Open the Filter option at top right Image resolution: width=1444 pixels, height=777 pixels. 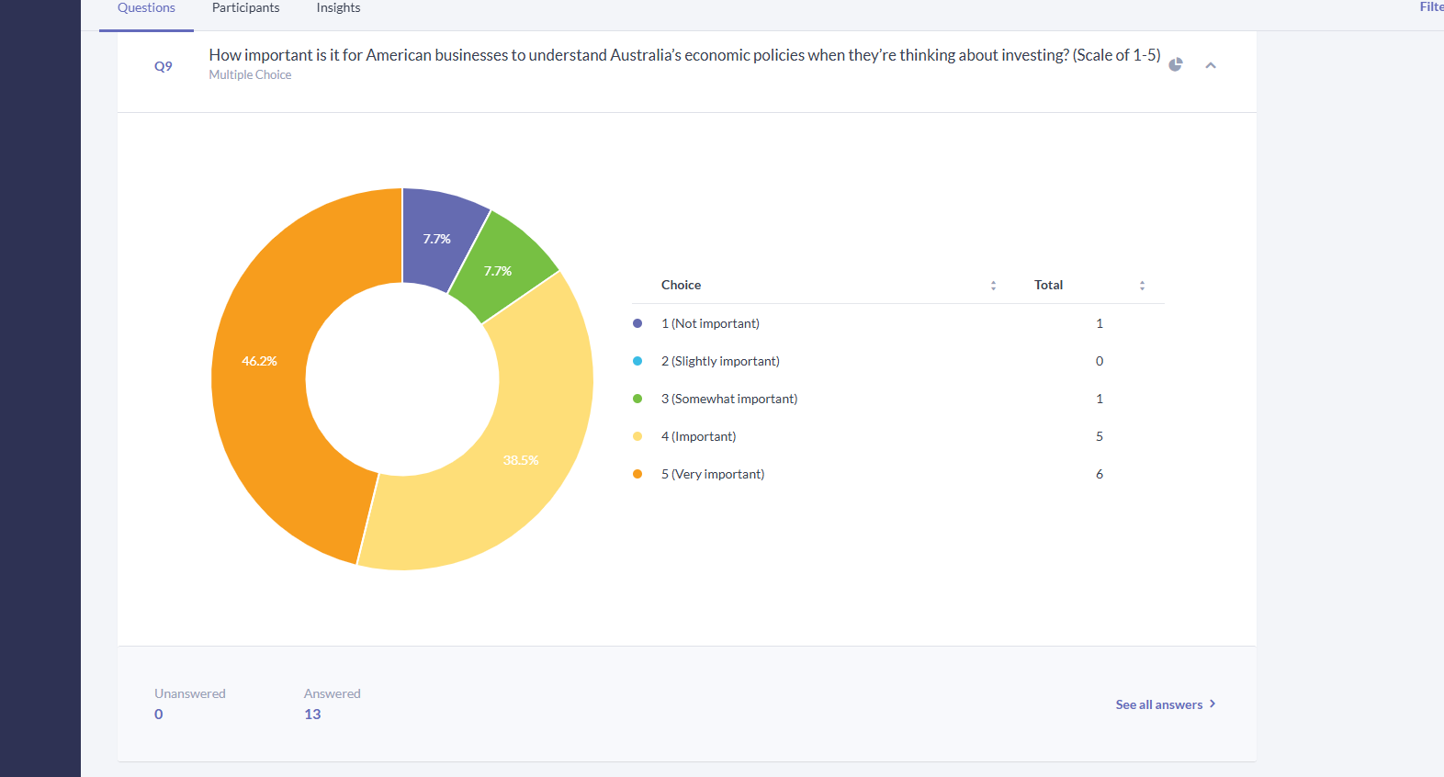1431,7
